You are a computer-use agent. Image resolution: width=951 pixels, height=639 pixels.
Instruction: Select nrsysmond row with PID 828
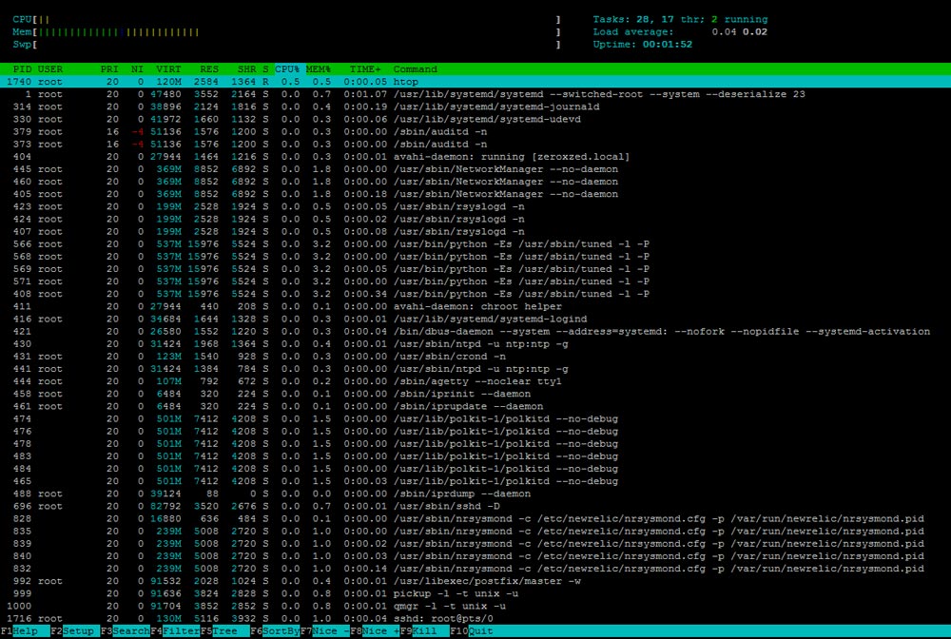(x=475, y=519)
